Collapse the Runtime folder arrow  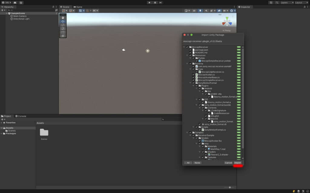[x=187, y=64]
